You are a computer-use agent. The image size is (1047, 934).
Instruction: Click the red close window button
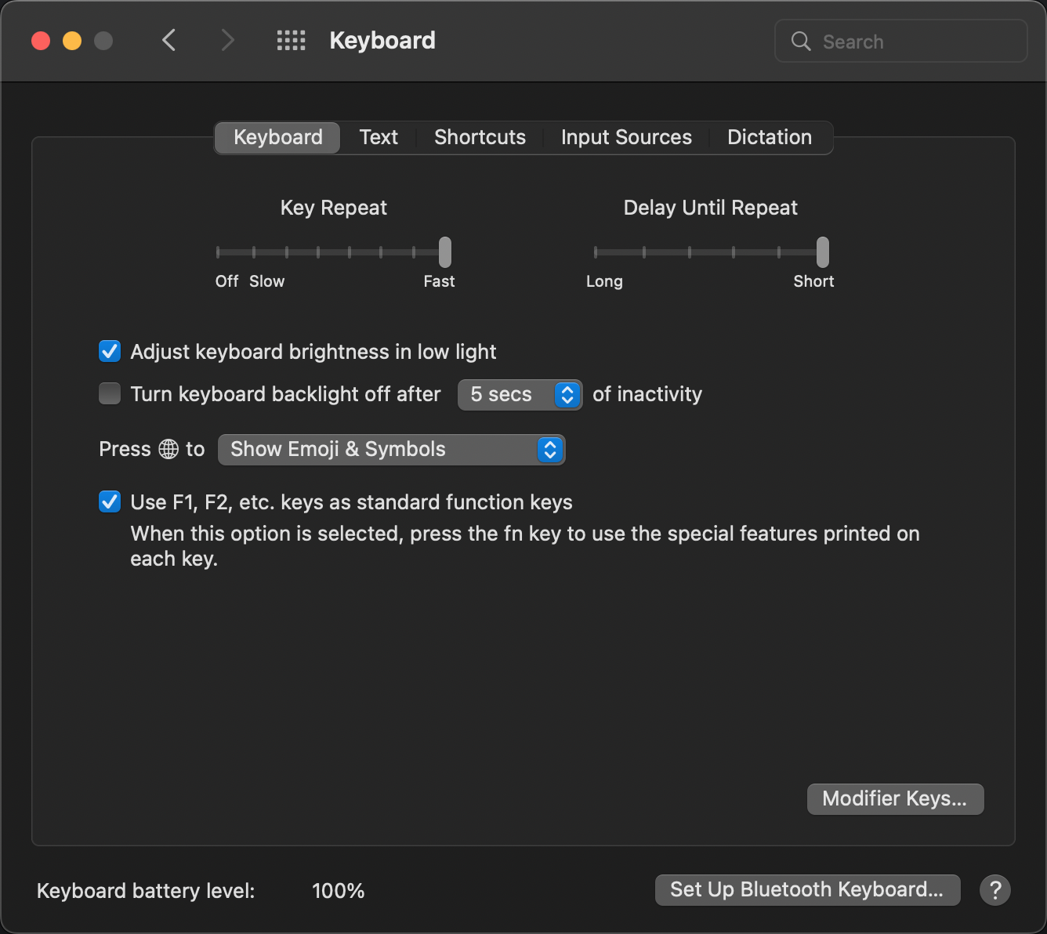(41, 41)
